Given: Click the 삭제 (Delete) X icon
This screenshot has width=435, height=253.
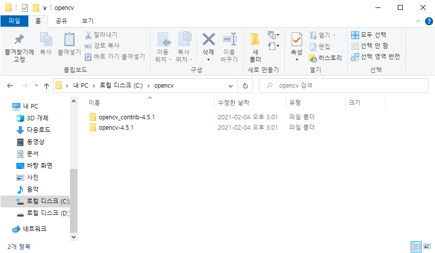Looking at the screenshot, I should (x=209, y=39).
